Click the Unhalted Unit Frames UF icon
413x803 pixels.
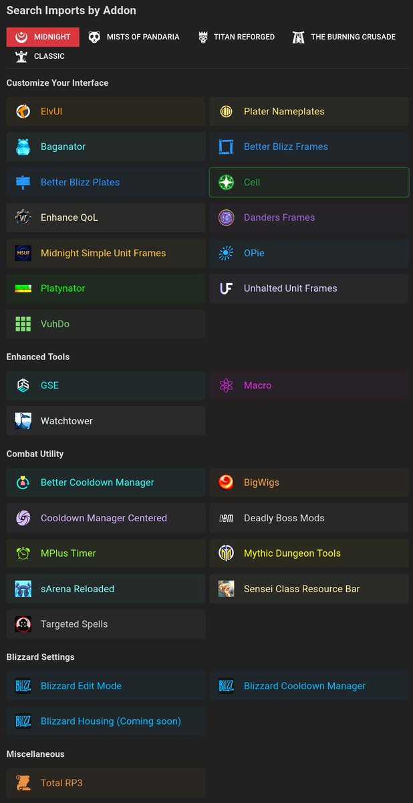click(x=227, y=289)
